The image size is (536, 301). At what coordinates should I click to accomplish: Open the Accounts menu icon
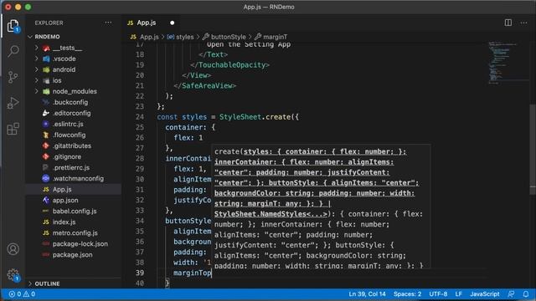13,249
